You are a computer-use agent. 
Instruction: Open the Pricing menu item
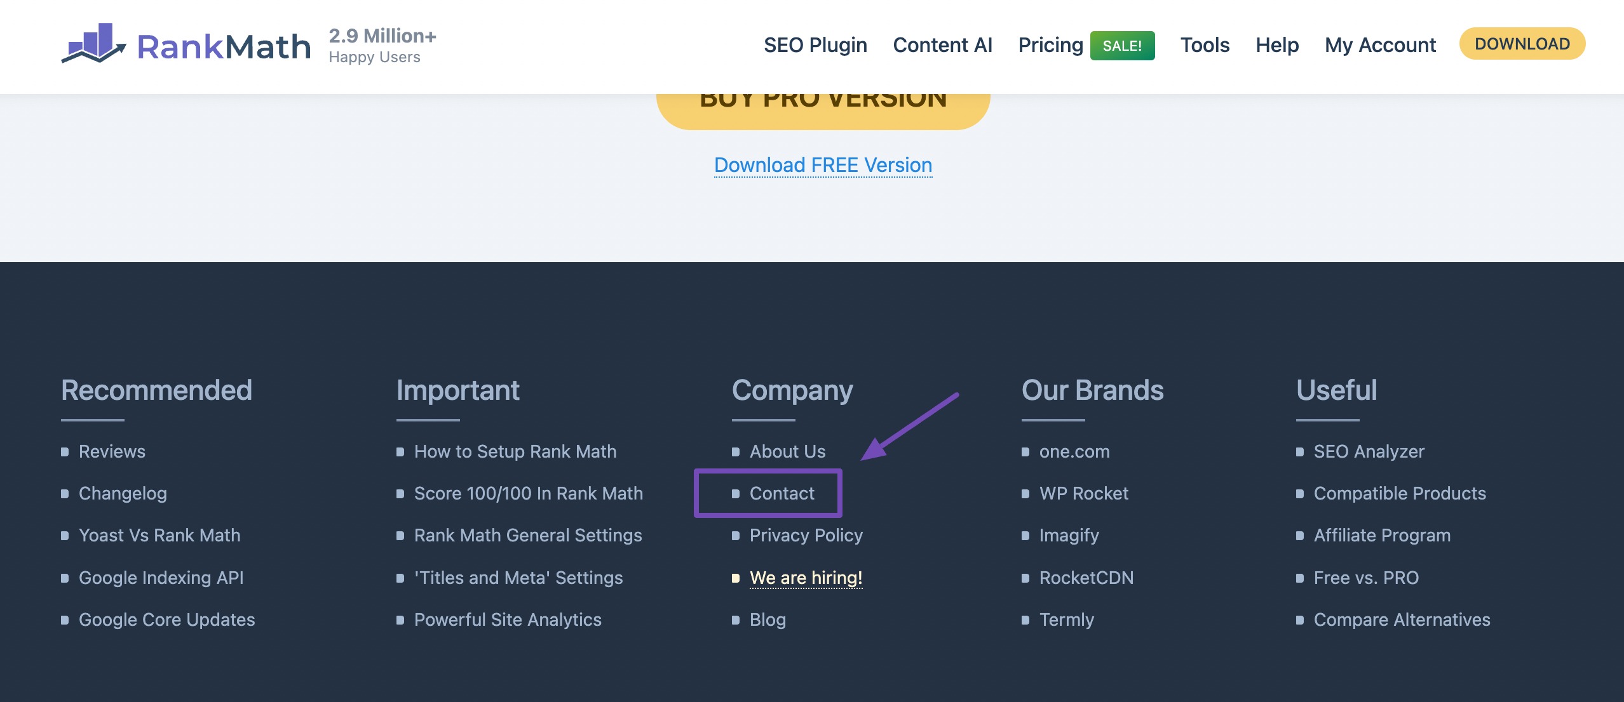(1050, 45)
